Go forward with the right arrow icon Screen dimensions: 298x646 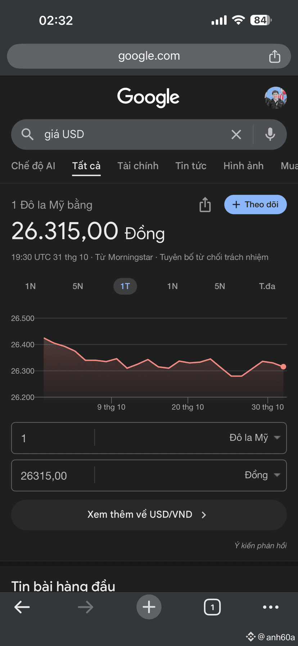85,607
